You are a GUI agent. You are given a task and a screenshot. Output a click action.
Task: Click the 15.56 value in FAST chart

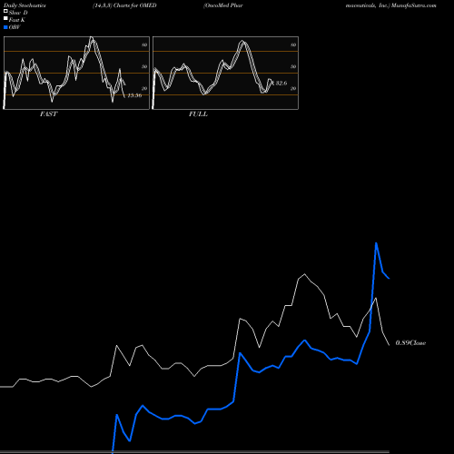(x=134, y=95)
